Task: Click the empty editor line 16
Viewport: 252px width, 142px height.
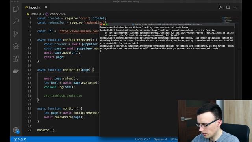Action: pyautogui.click(x=68, y=74)
